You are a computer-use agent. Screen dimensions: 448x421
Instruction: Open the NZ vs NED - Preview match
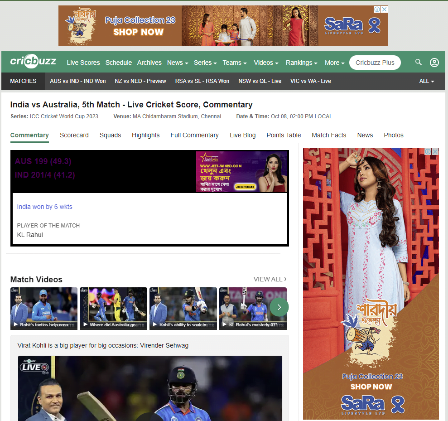pyautogui.click(x=140, y=81)
